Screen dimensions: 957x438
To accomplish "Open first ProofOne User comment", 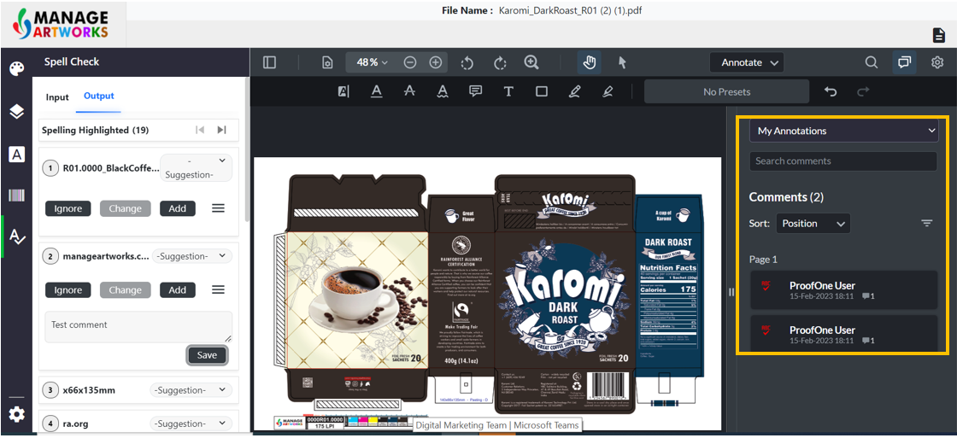I will (843, 289).
